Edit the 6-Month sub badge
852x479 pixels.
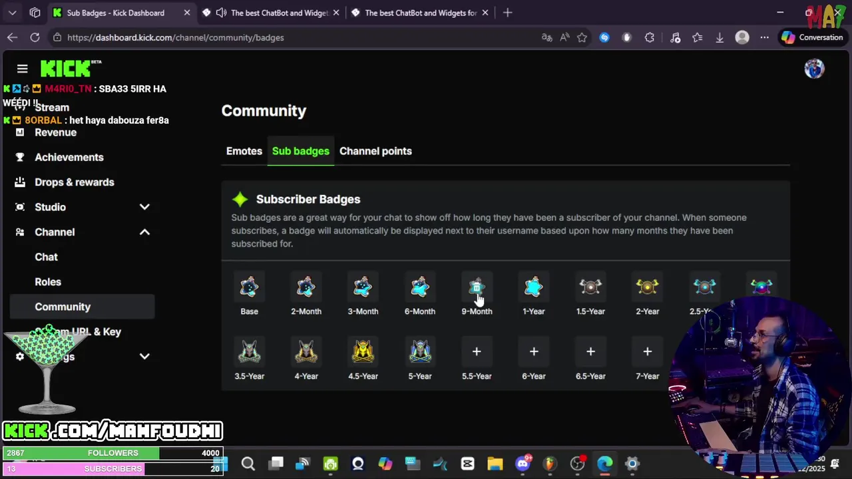pos(420,287)
